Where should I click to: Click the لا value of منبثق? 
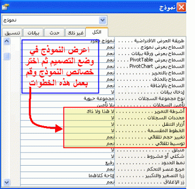(67, 150)
